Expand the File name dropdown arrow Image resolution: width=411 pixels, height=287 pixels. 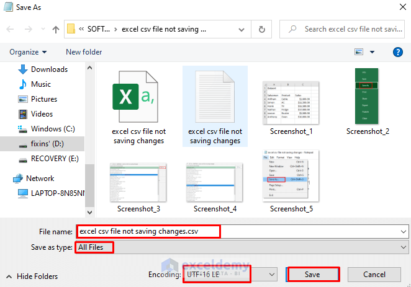click(x=403, y=232)
